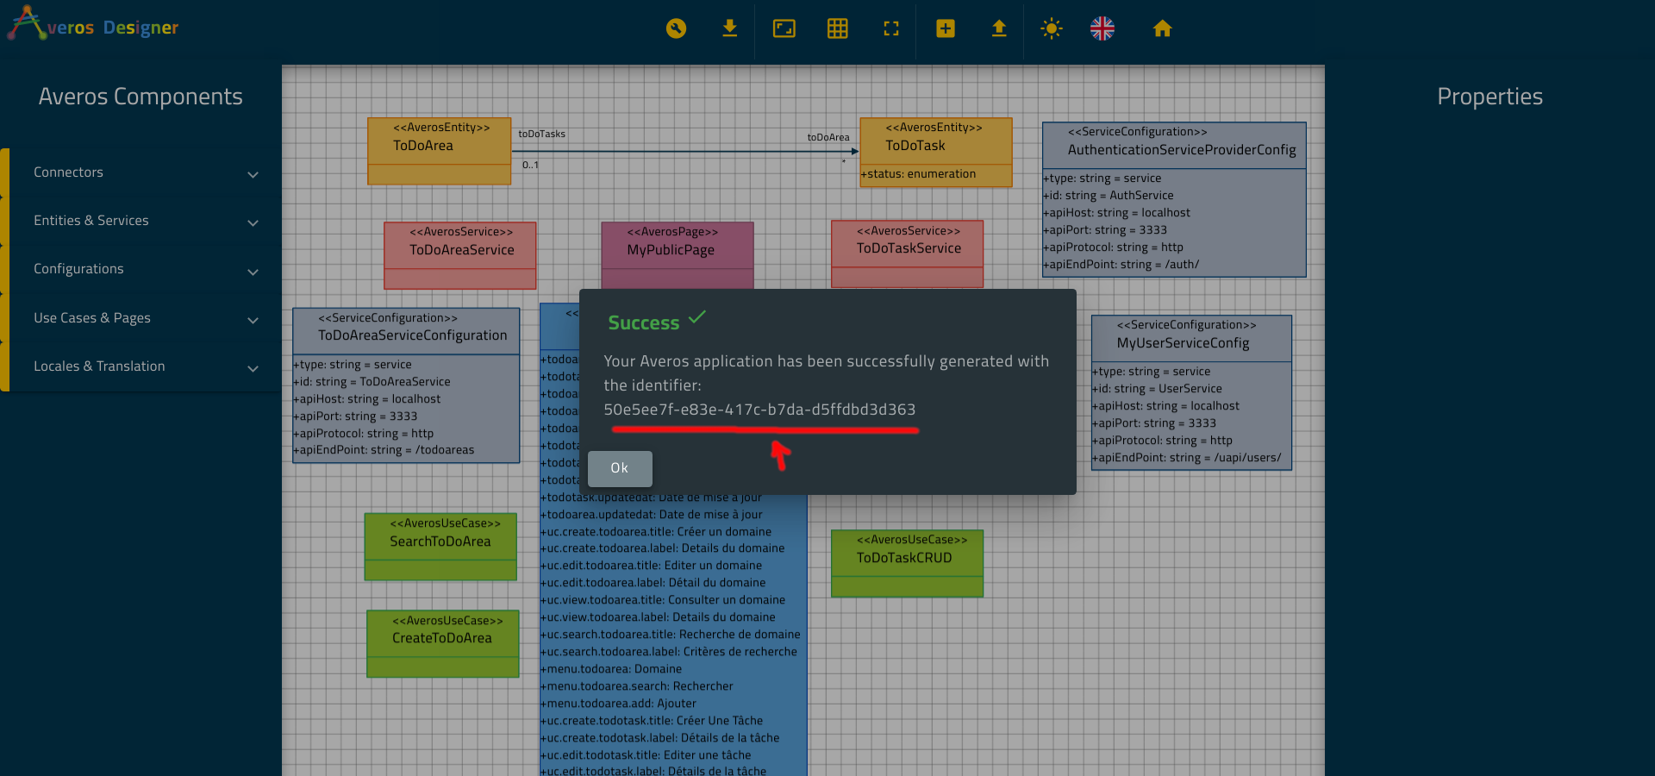Screen dimensions: 1655x776
Task: Select the MyUserServiceConfig title
Action: pyautogui.click(x=1183, y=343)
